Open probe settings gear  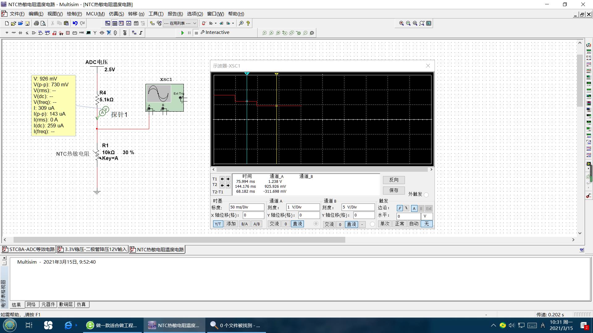pos(312,33)
